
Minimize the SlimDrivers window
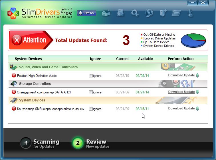[192, 3]
